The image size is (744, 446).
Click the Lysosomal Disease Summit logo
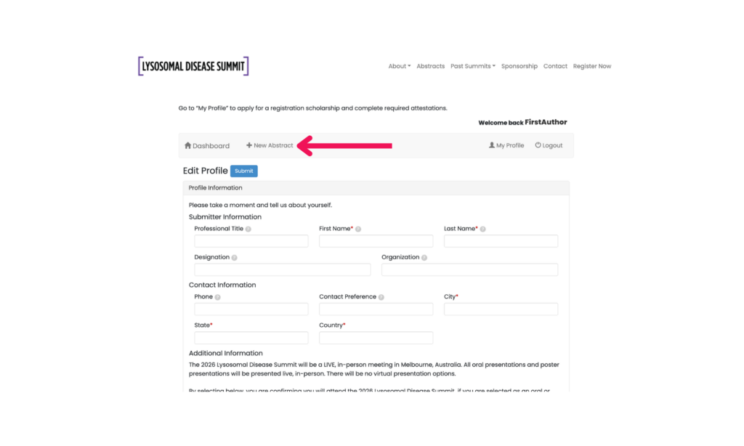coord(193,66)
